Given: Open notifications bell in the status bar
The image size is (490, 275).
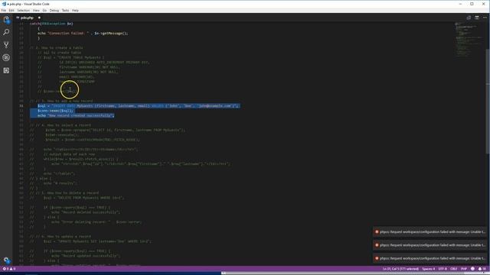Looking at the screenshot, I should (x=482, y=269).
